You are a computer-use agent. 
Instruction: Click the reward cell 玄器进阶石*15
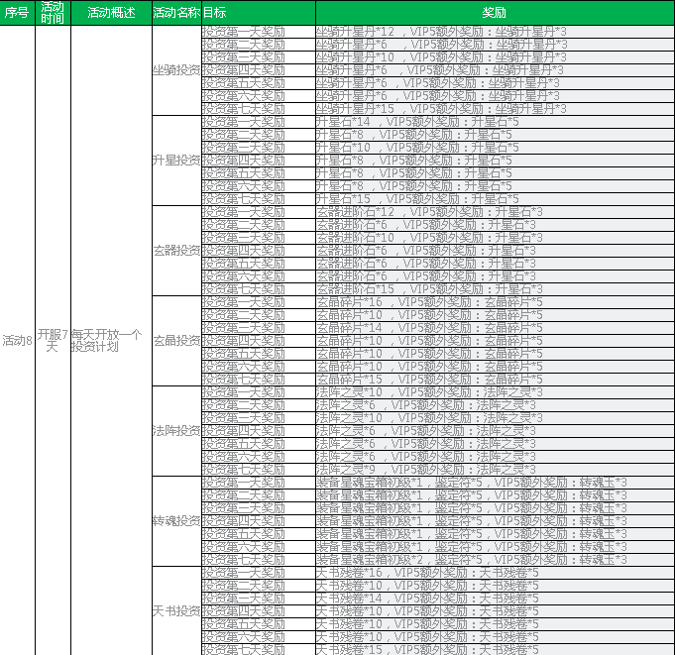pyautogui.click(x=495, y=289)
